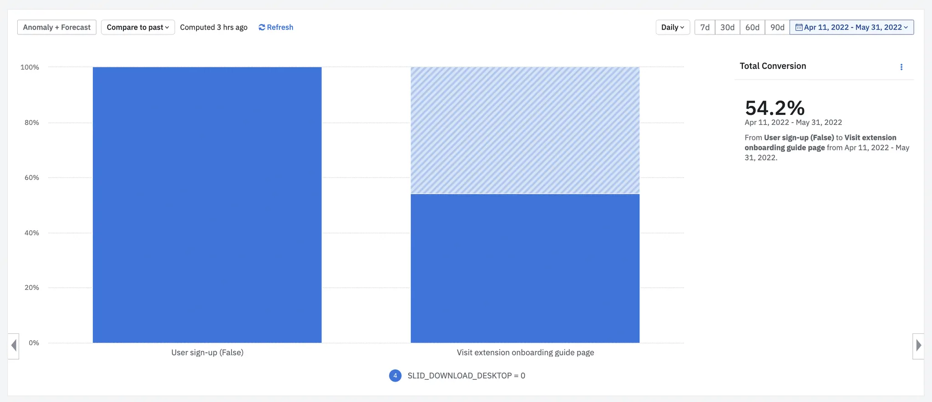Open the Total Conversion three-dot menu
Image resolution: width=932 pixels, height=402 pixels.
tap(901, 67)
